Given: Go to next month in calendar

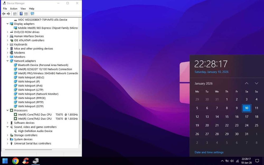Looking at the screenshot, I should [x=256, y=83].
